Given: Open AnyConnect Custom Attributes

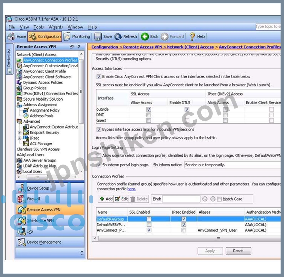Looking at the screenshot, I should pos(54,127).
